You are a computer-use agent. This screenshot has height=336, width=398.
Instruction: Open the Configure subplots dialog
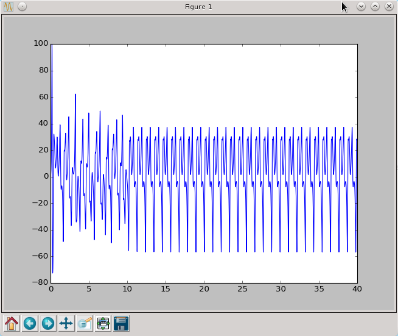point(103,323)
